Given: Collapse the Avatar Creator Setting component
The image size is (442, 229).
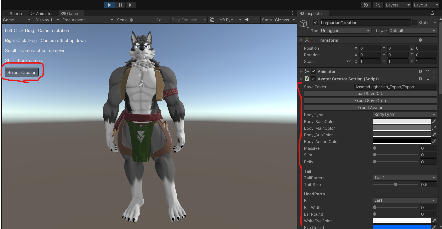Looking at the screenshot, I should [x=301, y=79].
